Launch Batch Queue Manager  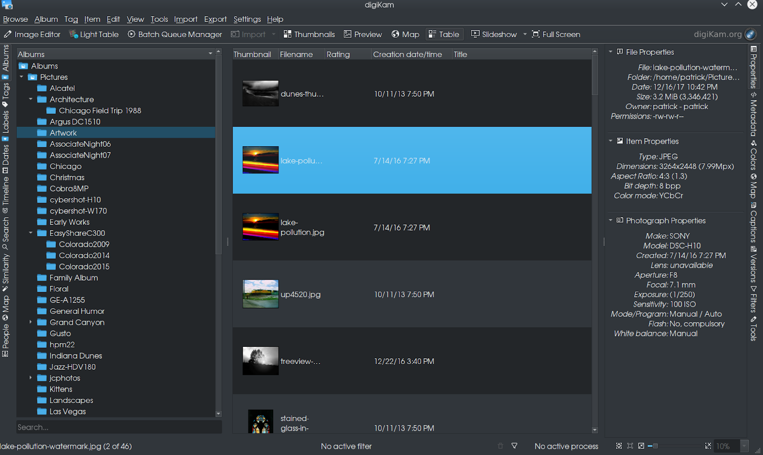(x=175, y=34)
